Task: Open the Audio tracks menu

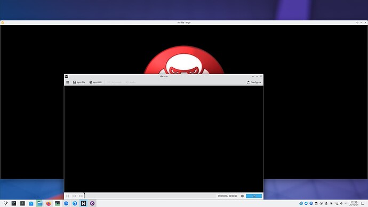Action: click(131, 82)
